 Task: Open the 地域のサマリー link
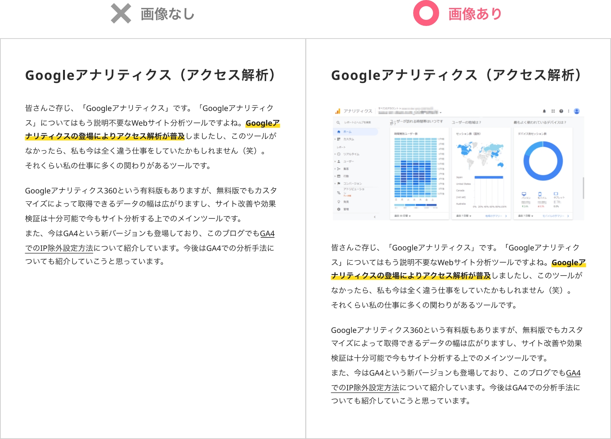pyautogui.click(x=493, y=216)
